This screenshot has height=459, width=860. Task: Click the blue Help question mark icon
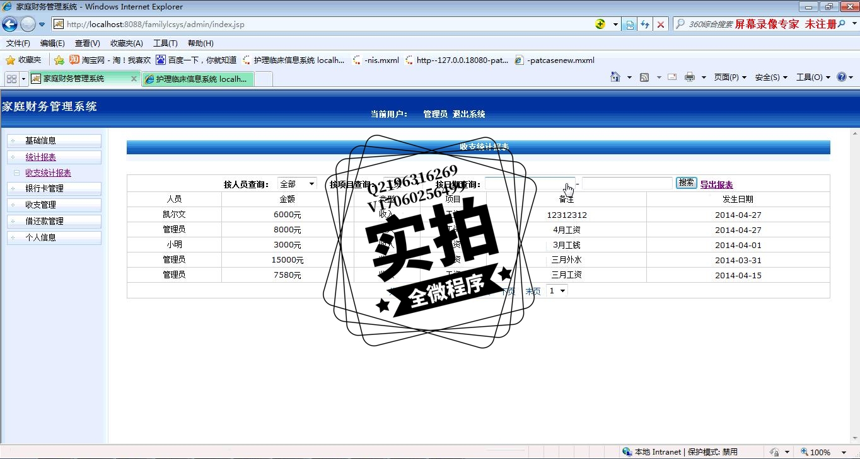point(841,77)
